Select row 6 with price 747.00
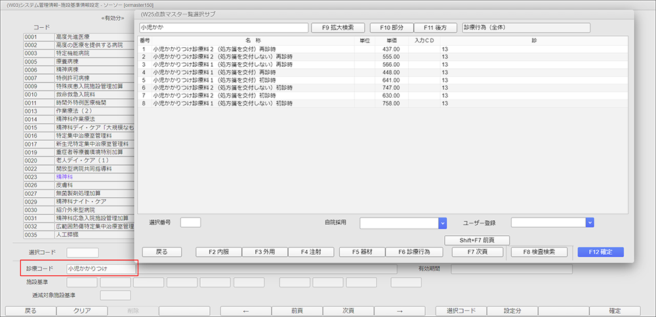The width and height of the screenshot is (656, 317). click(x=383, y=88)
